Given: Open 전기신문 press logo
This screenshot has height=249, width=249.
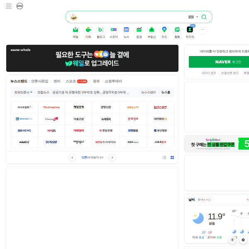Looking at the screenshot, I should point(51,142).
